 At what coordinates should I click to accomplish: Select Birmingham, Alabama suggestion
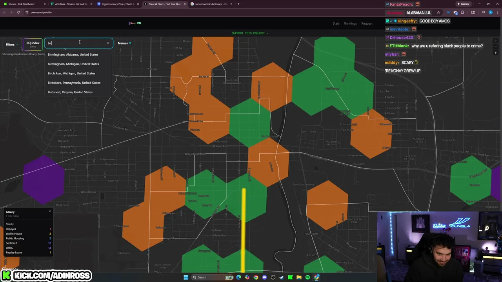click(x=78, y=54)
